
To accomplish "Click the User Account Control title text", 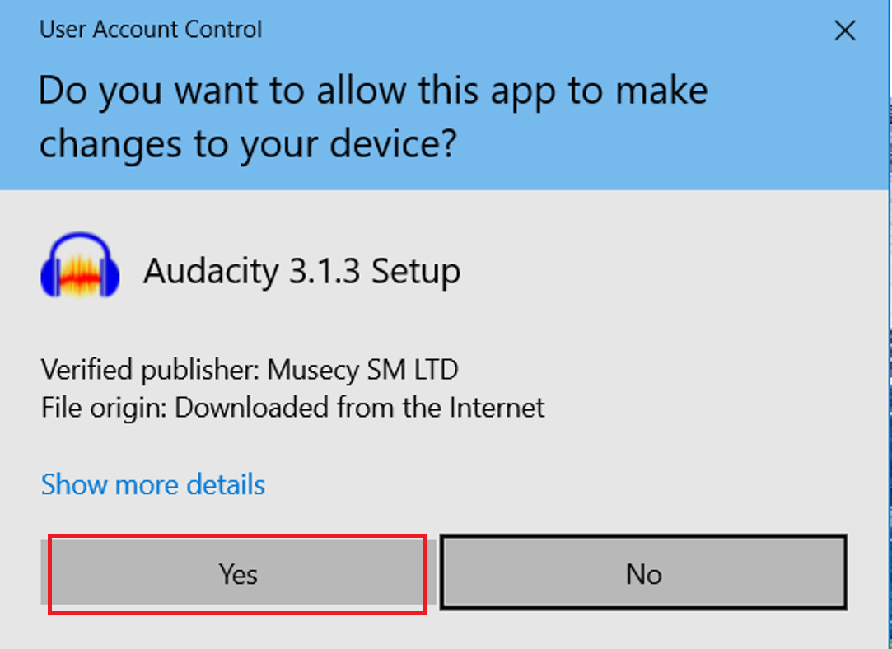I will coord(151,30).
